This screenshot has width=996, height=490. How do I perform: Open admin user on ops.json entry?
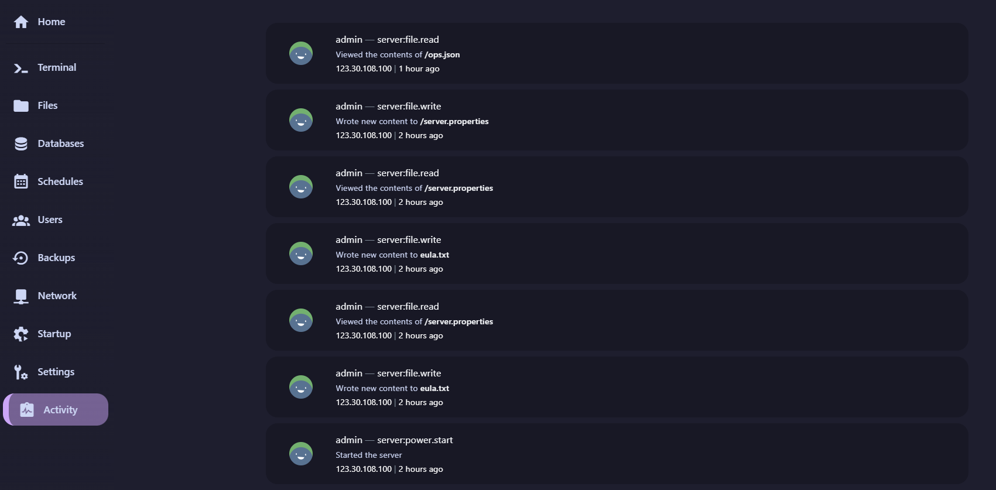[x=349, y=39]
